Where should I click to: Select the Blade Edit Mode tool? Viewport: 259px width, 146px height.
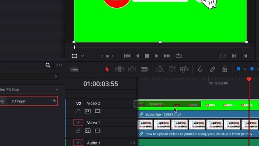click(x=144, y=69)
